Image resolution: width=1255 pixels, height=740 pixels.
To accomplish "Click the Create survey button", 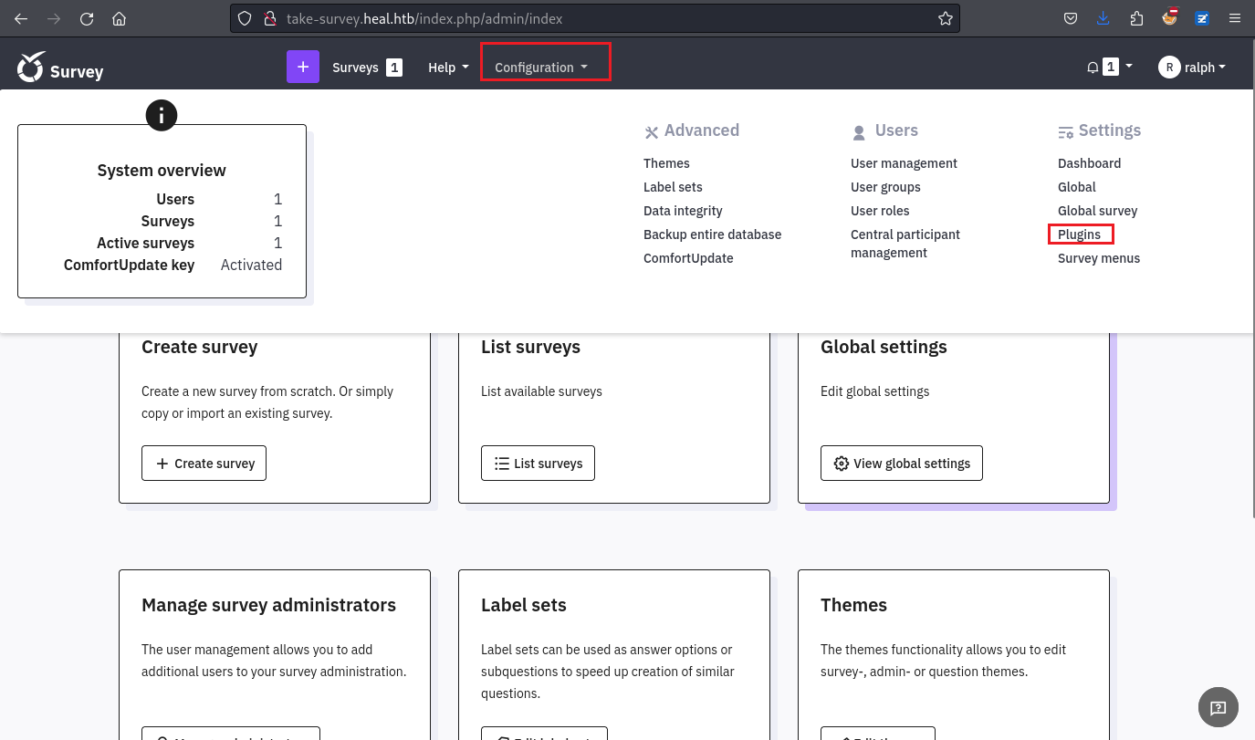I will (204, 464).
